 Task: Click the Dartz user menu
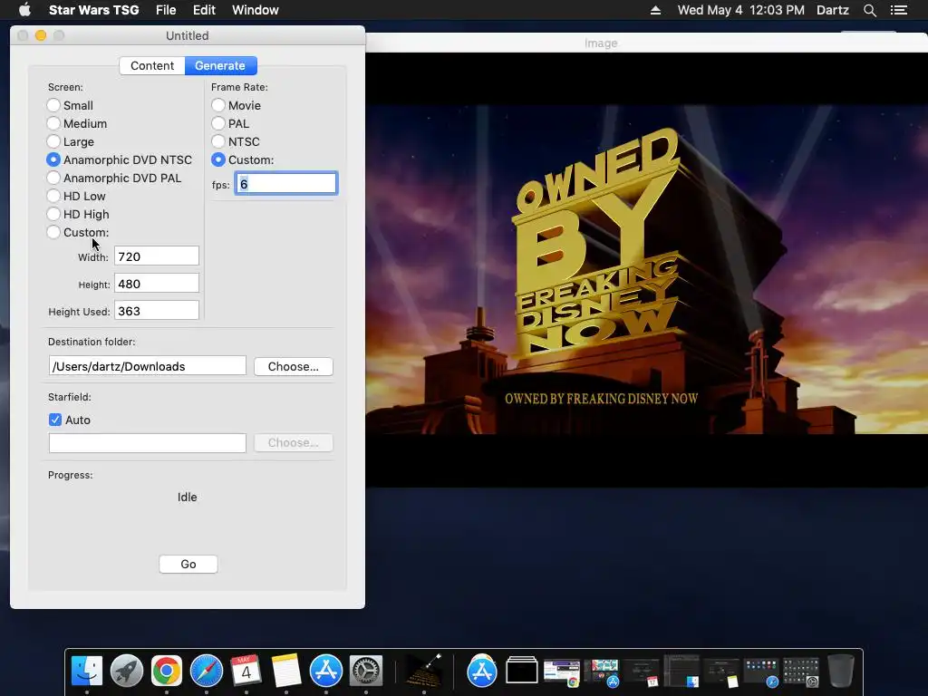[832, 10]
